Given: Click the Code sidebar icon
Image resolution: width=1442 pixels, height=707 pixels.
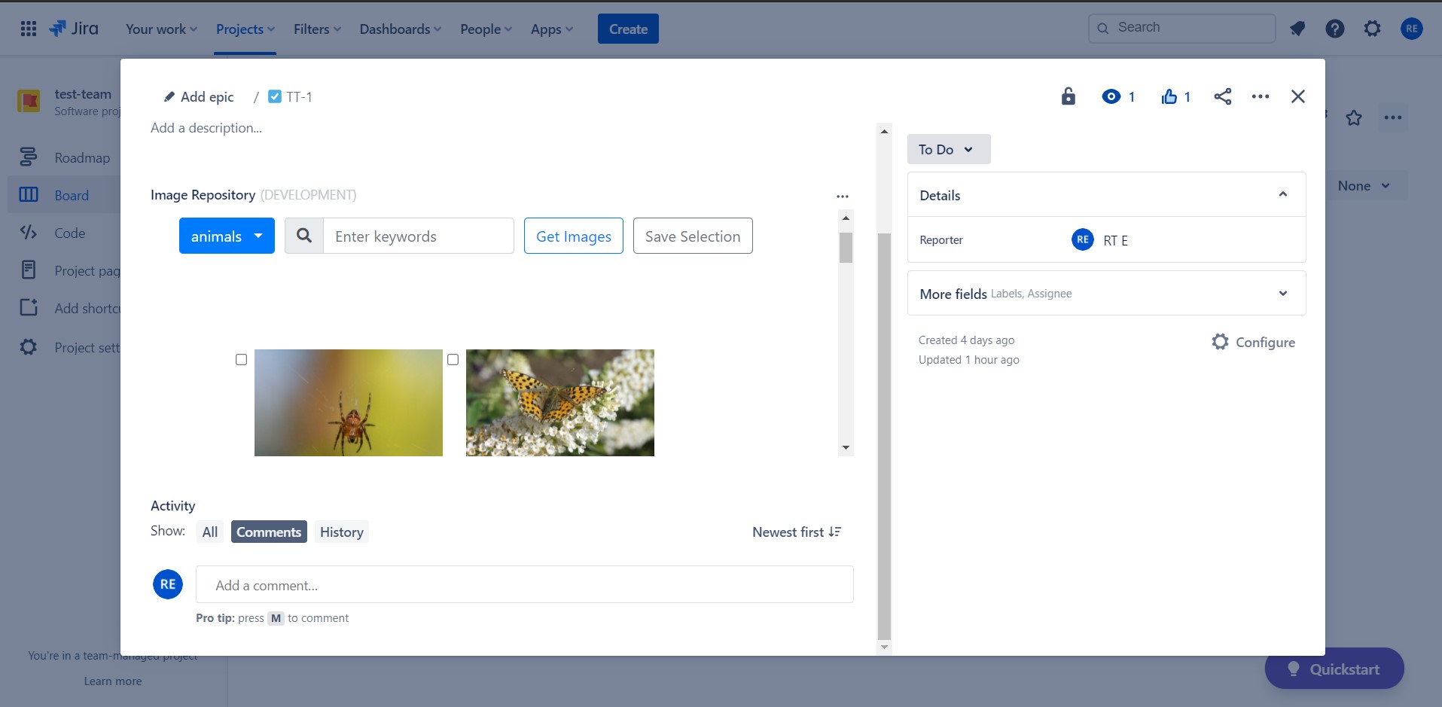Looking at the screenshot, I should click(29, 233).
